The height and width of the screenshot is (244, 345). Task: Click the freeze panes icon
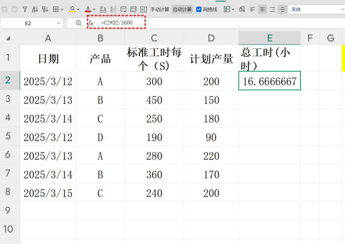(x=227, y=9)
